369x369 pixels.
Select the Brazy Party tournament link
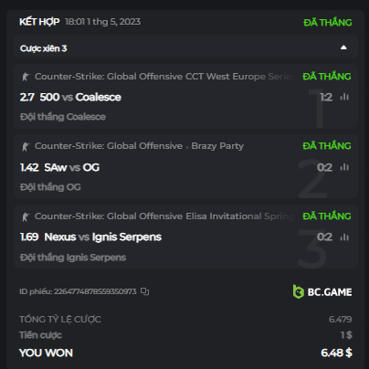(217, 146)
